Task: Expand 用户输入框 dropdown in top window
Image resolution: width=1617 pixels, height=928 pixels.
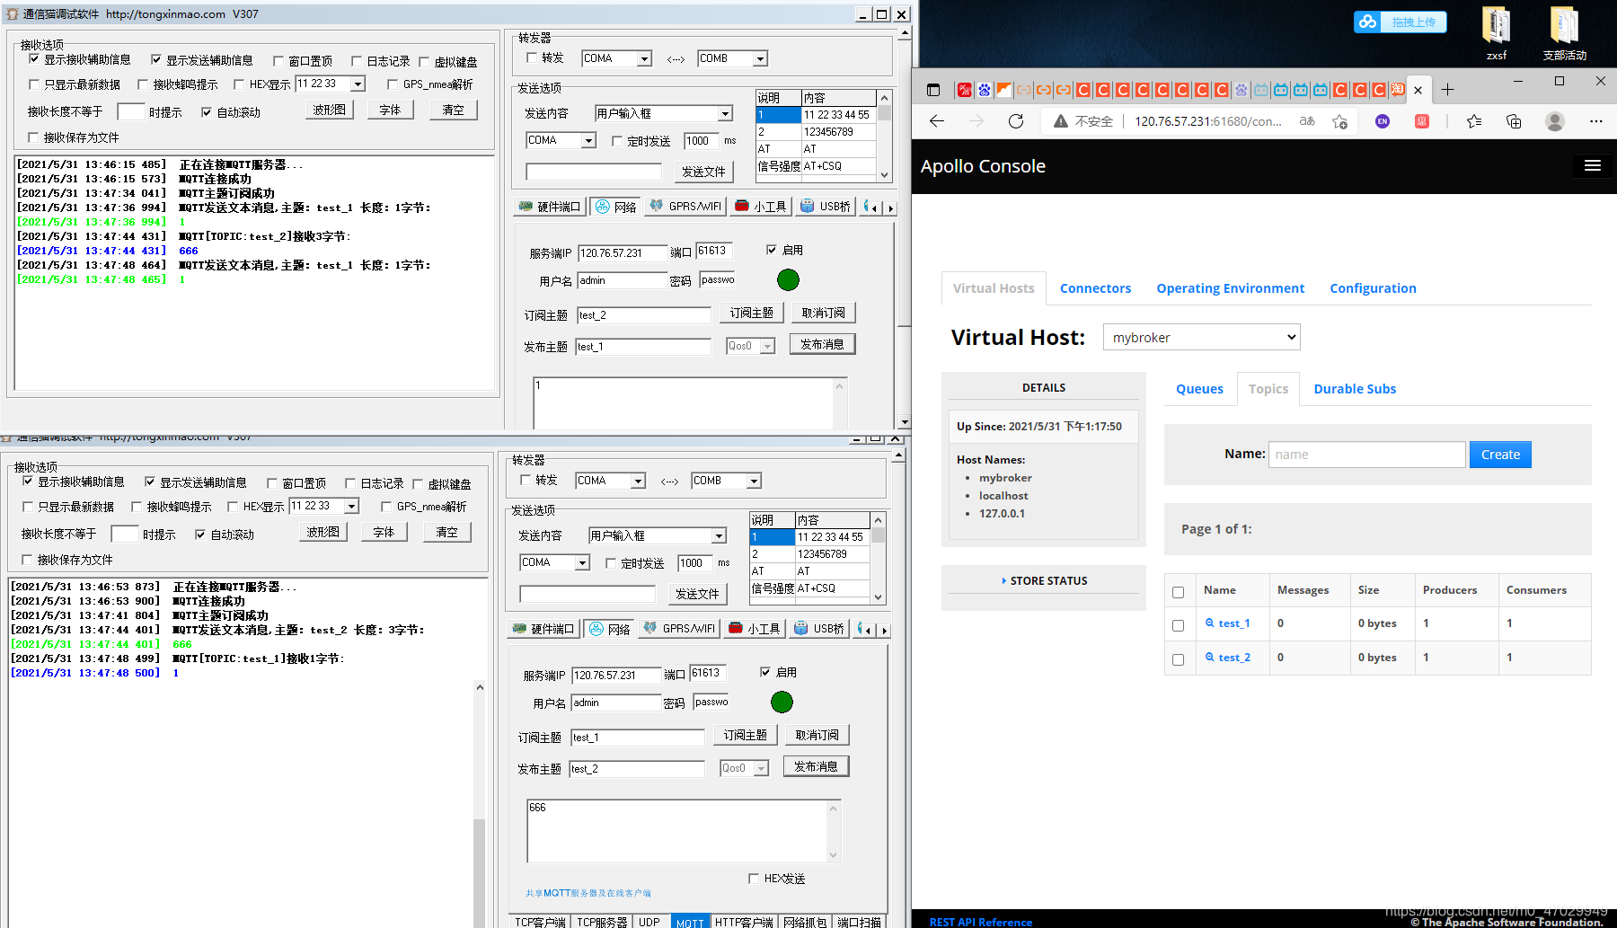Action: tap(725, 113)
